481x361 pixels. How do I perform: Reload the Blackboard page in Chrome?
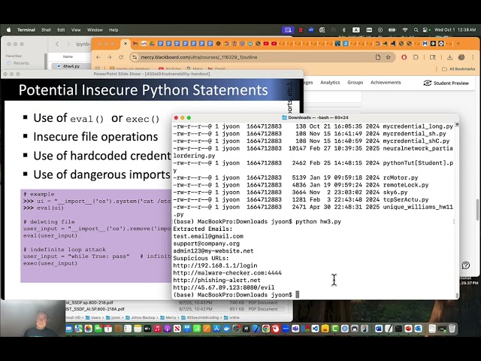pos(121,57)
